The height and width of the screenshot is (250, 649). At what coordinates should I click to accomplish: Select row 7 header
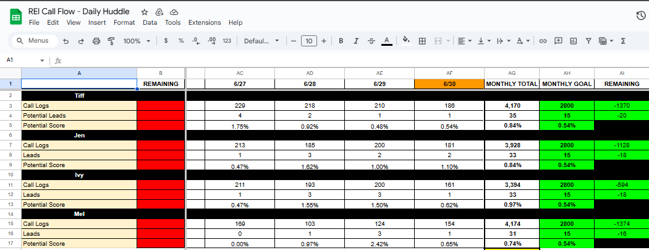pyautogui.click(x=11, y=145)
